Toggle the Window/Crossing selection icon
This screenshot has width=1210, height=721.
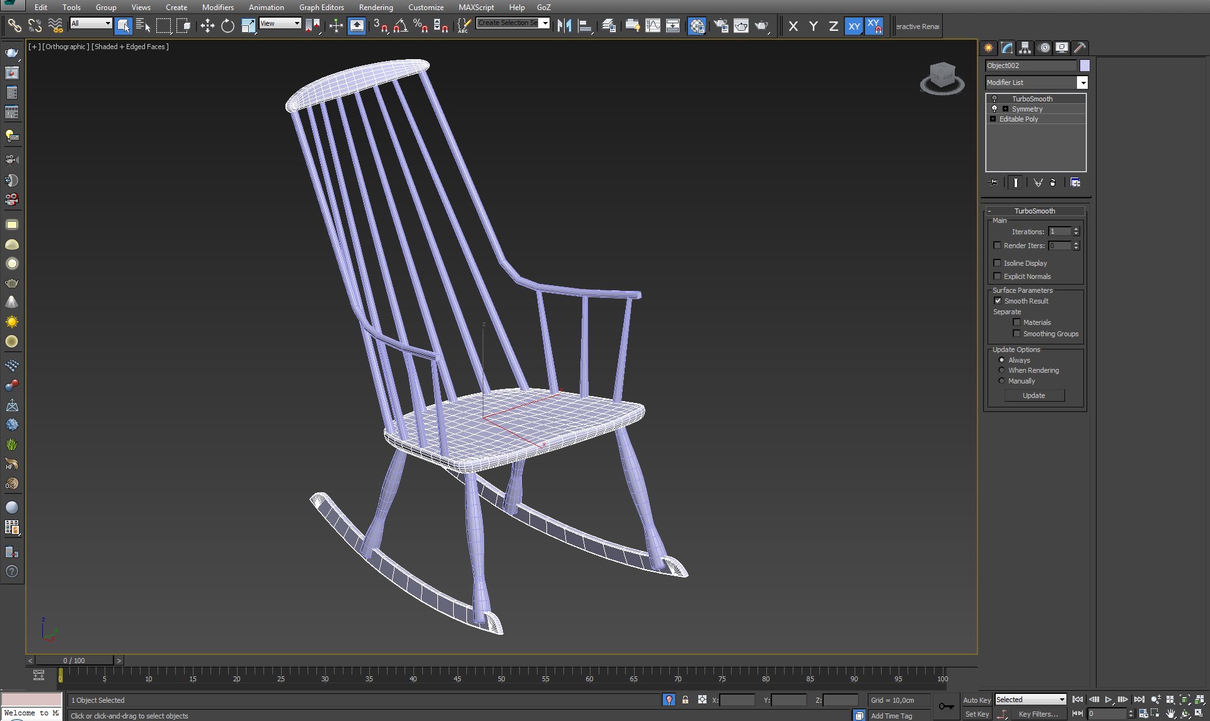(x=183, y=26)
